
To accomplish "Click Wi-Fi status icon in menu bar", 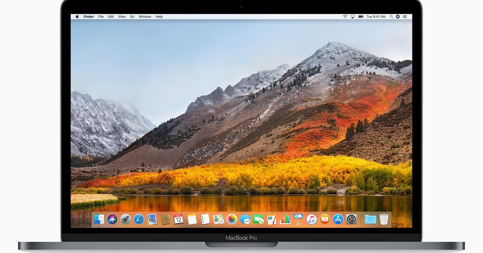I will pyautogui.click(x=345, y=17).
